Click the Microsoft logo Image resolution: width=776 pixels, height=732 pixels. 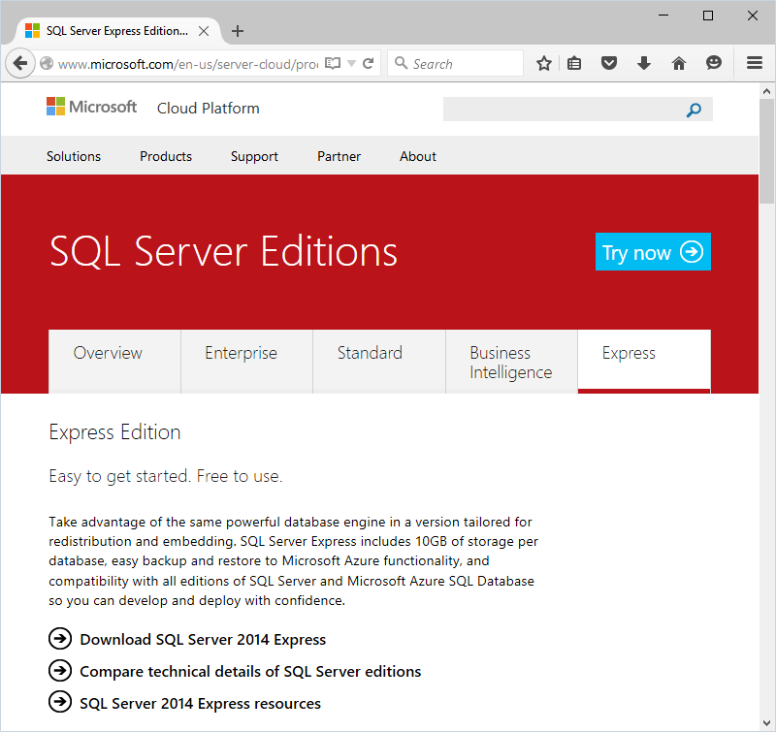coord(91,107)
